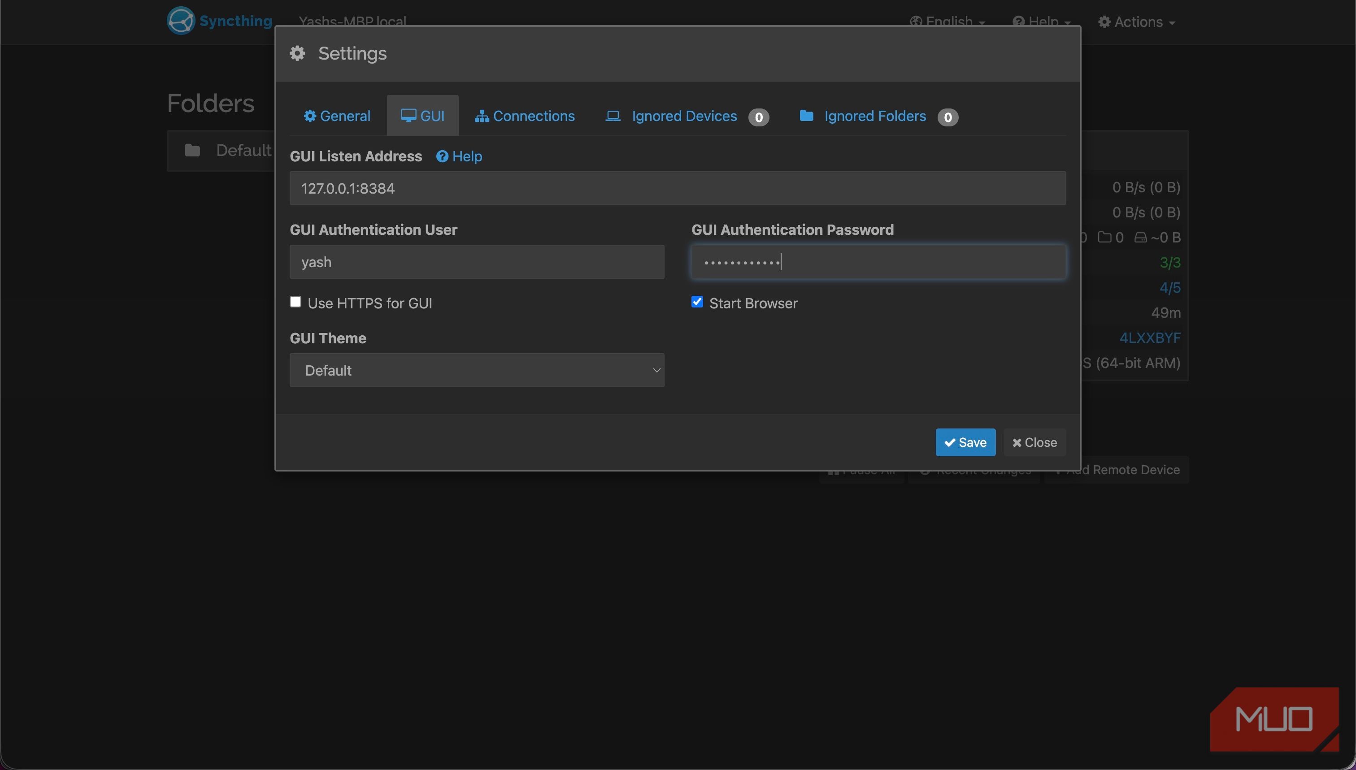This screenshot has width=1356, height=770.
Task: Click the Close button in Settings dialog
Action: click(1034, 442)
